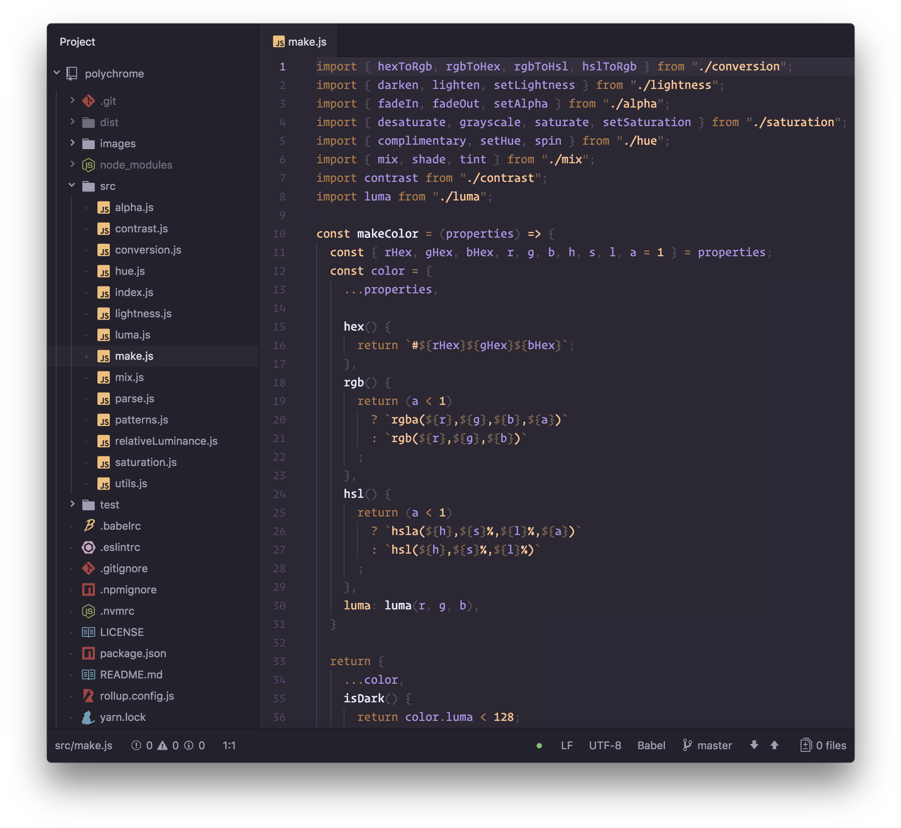
Task: Click the npm icon beside package.json
Action: 88,653
